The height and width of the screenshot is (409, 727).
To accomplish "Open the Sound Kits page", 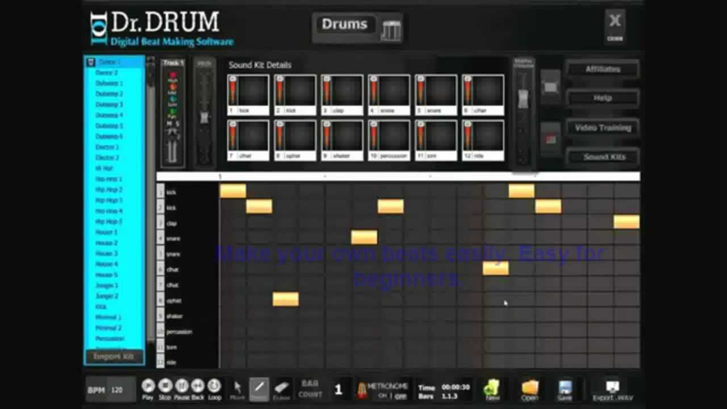I will [603, 157].
